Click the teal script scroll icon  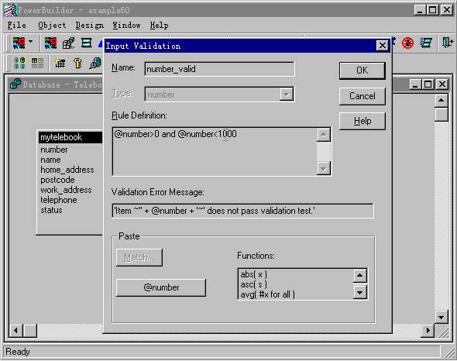[x=426, y=43]
